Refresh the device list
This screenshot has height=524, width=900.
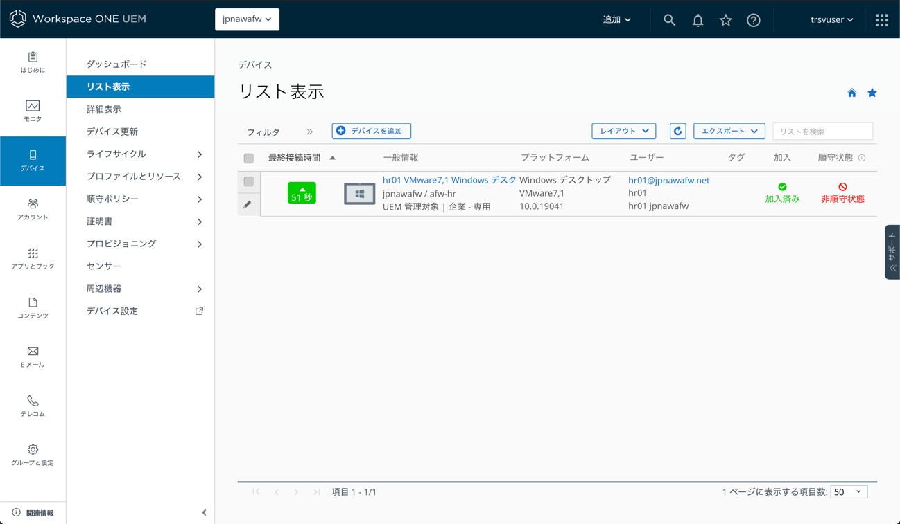(x=678, y=131)
